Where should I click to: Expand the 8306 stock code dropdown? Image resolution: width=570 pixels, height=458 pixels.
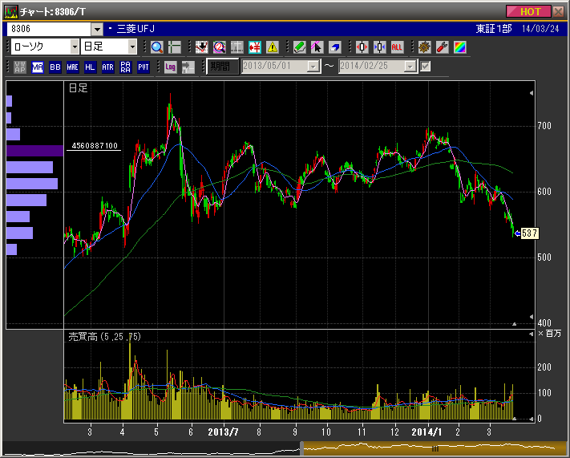(x=98, y=29)
